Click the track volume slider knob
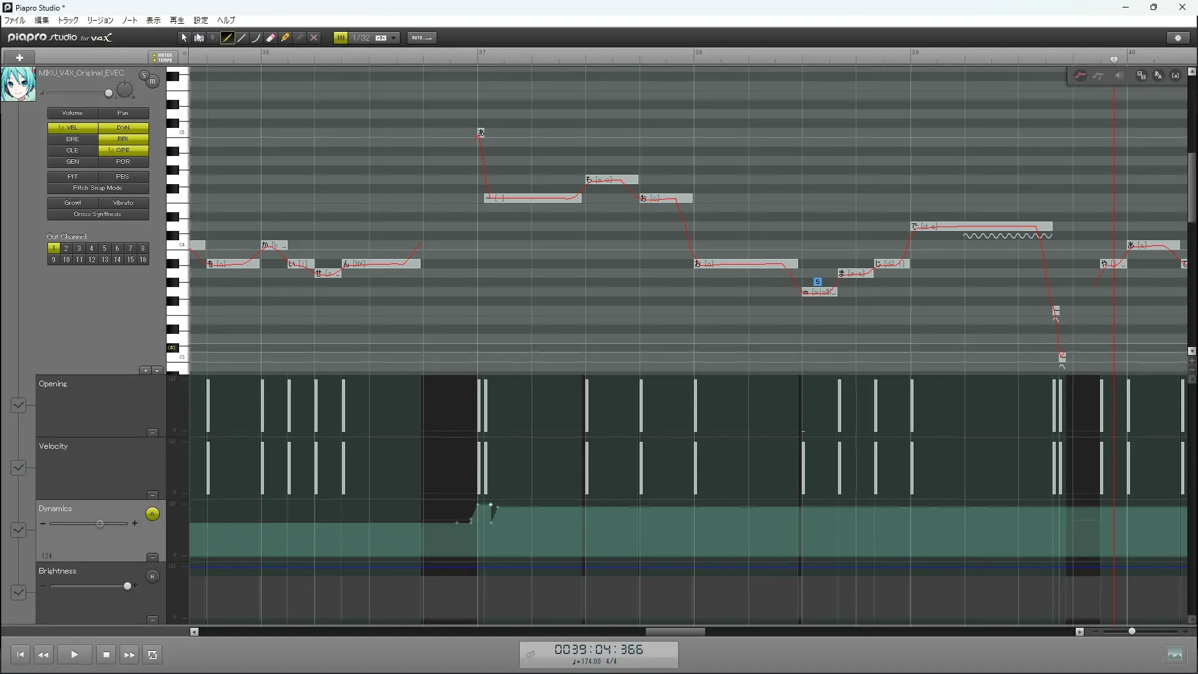 point(109,94)
